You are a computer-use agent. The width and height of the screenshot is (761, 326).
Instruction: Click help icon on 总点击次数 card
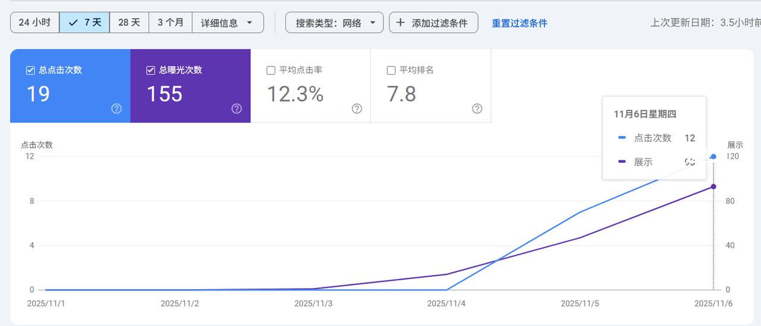[x=117, y=109]
